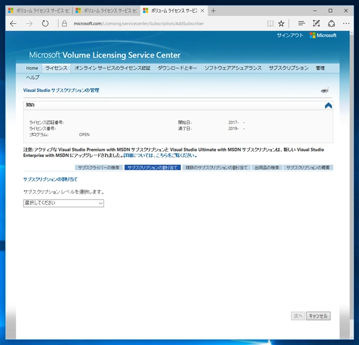
Task: Switch to the second browser tab
Action: click(x=107, y=11)
